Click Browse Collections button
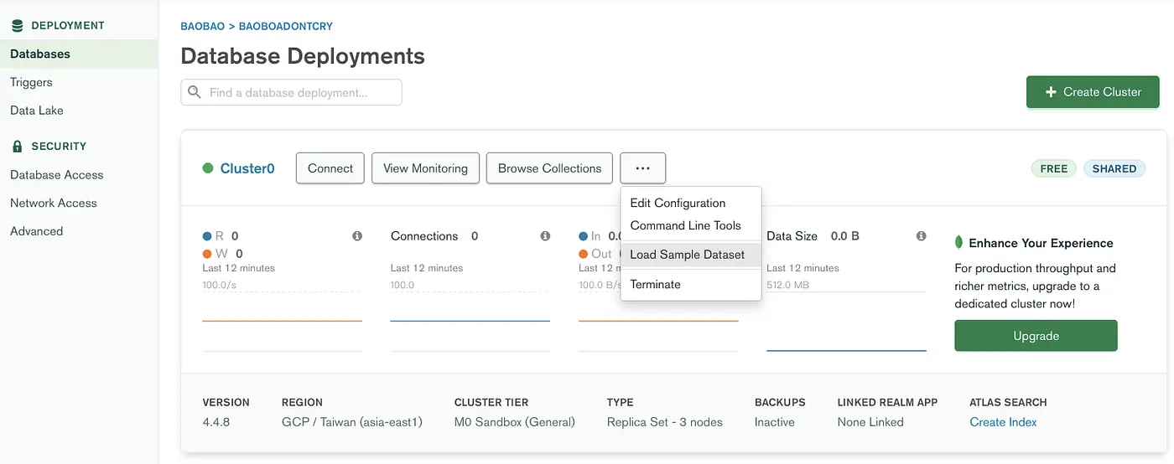The width and height of the screenshot is (1174, 464). tap(549, 168)
